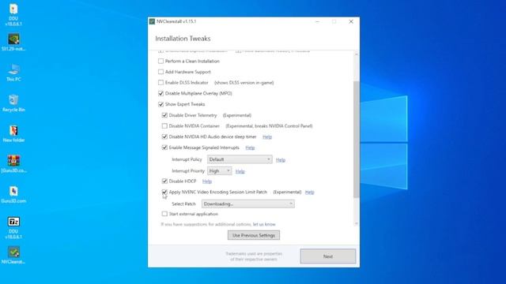The image size is (506, 284).
Task: Enable Perform a Clean Installation
Action: (160, 62)
